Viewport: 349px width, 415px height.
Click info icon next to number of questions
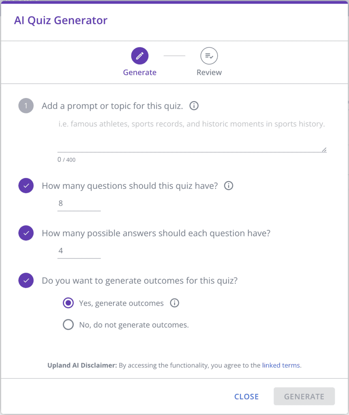(229, 186)
